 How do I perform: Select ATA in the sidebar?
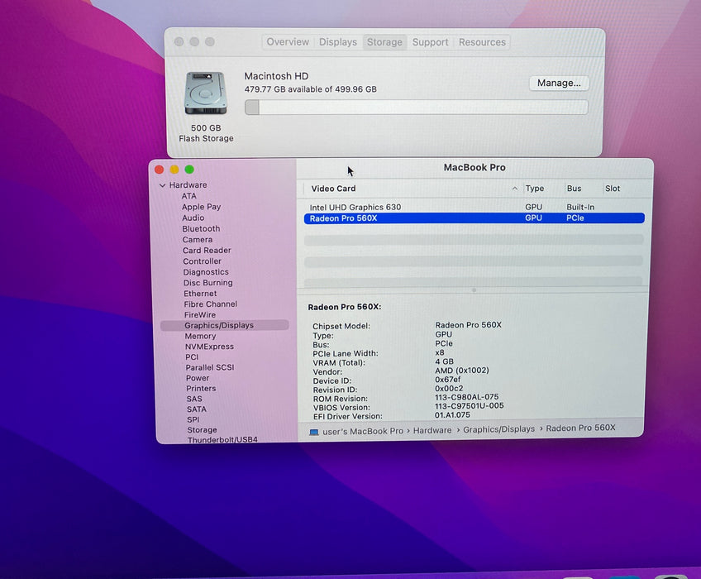[188, 196]
